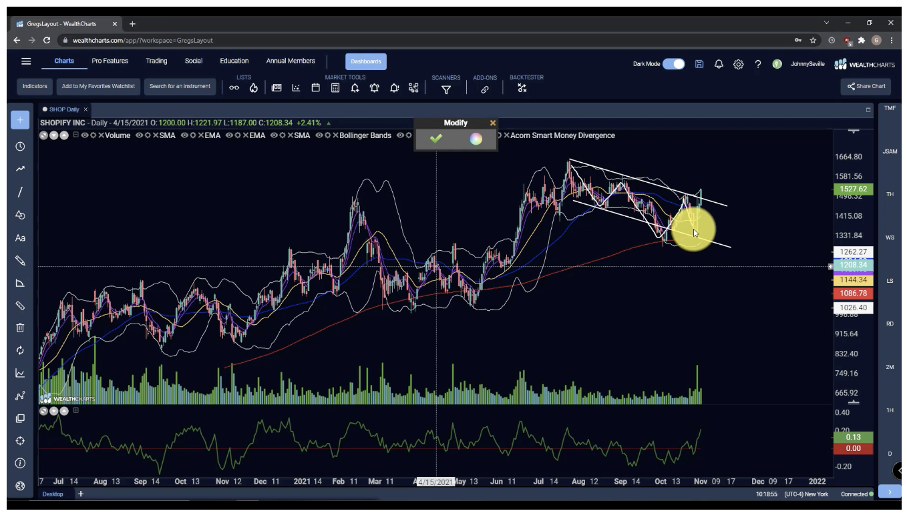Open the Pro Features menu
This screenshot has height=515, width=907.
coord(110,61)
